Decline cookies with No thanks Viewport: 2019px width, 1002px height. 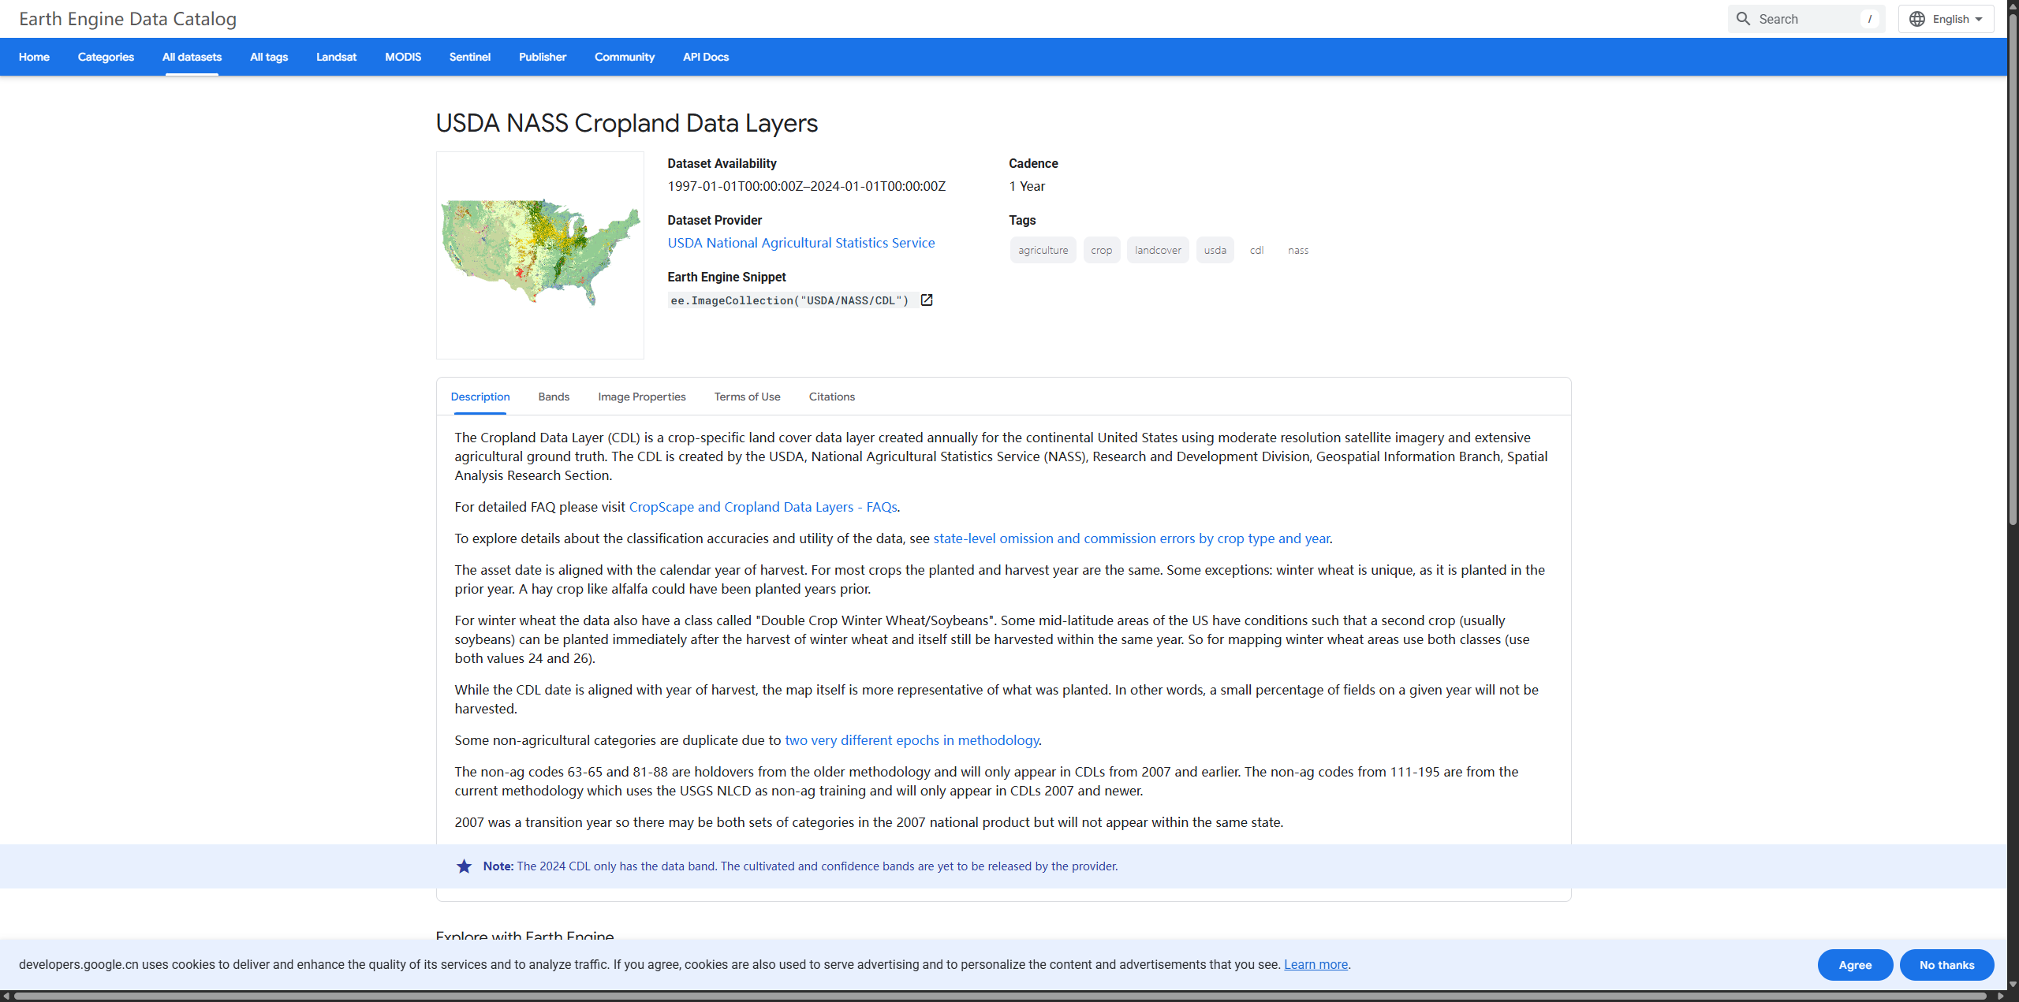[1946, 965]
